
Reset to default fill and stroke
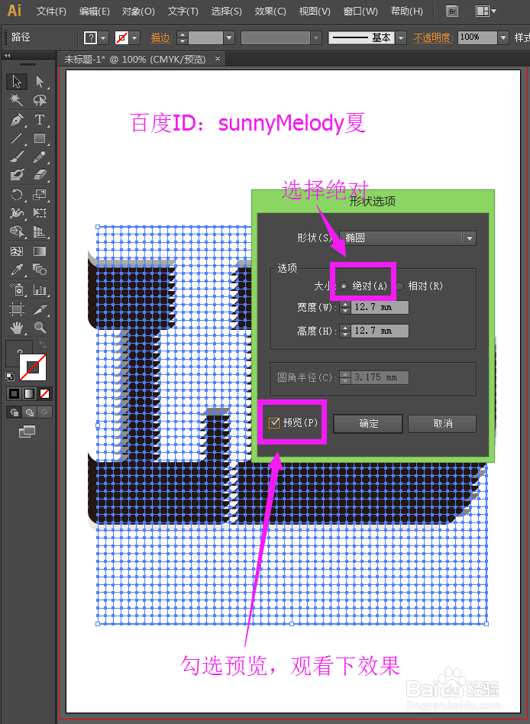(x=10, y=377)
